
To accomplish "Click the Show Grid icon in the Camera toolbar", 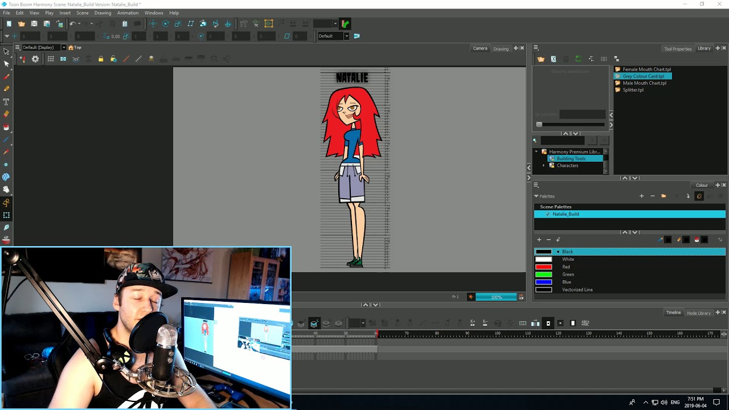I will pyautogui.click(x=51, y=59).
